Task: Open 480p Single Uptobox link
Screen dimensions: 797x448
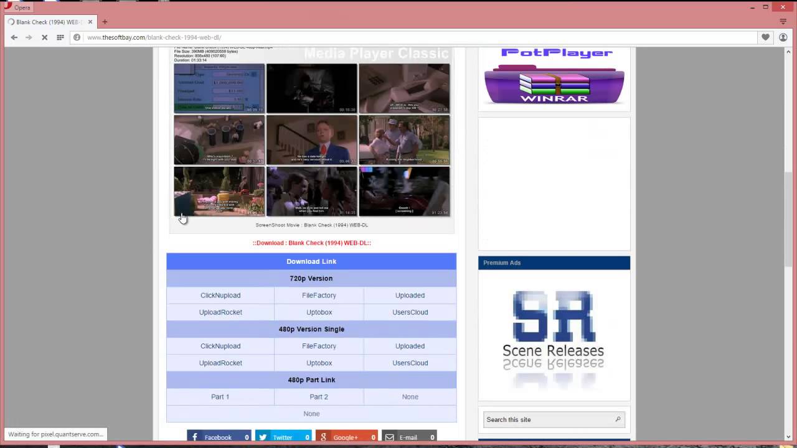Action: tap(319, 363)
